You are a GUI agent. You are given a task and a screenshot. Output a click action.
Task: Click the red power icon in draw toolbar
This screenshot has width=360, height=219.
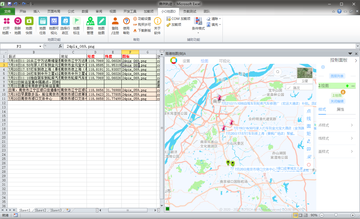point(309,165)
